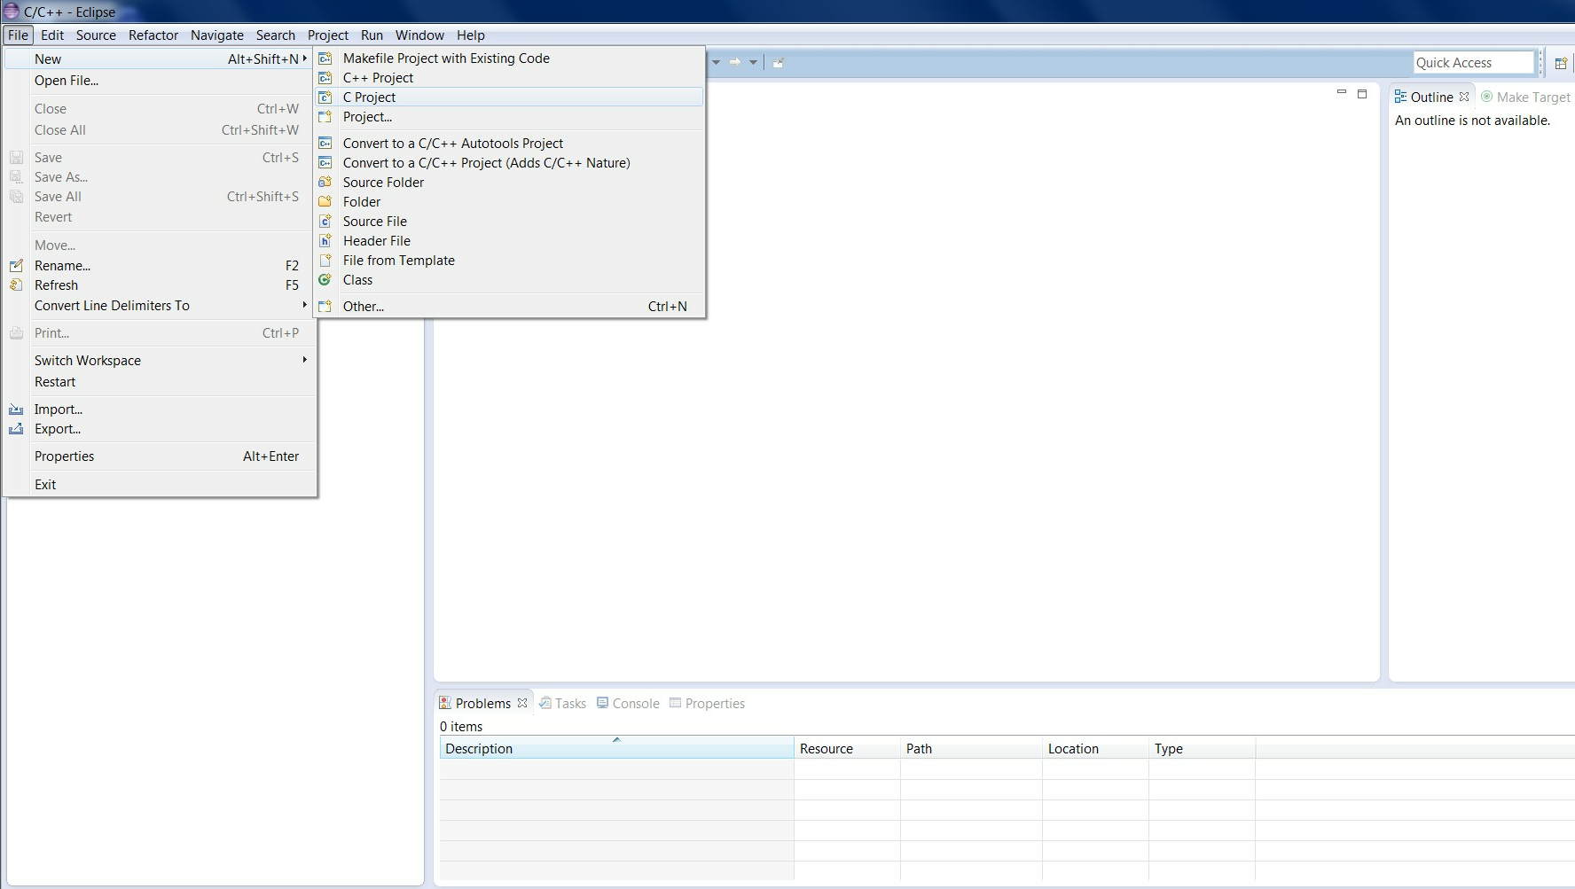Choose Exit from the File menu
The width and height of the screenshot is (1575, 889).
(160, 485)
